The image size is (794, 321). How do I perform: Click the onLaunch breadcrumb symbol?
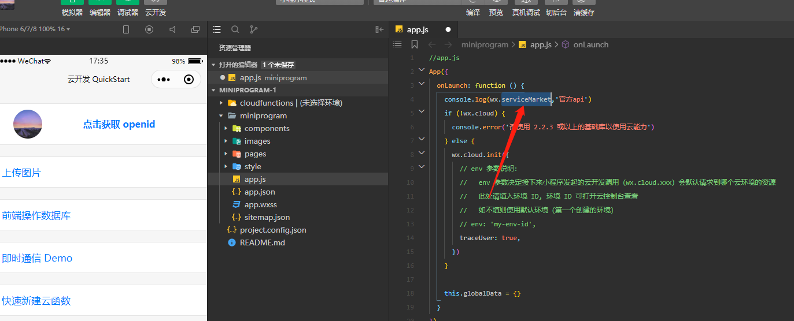click(x=585, y=44)
